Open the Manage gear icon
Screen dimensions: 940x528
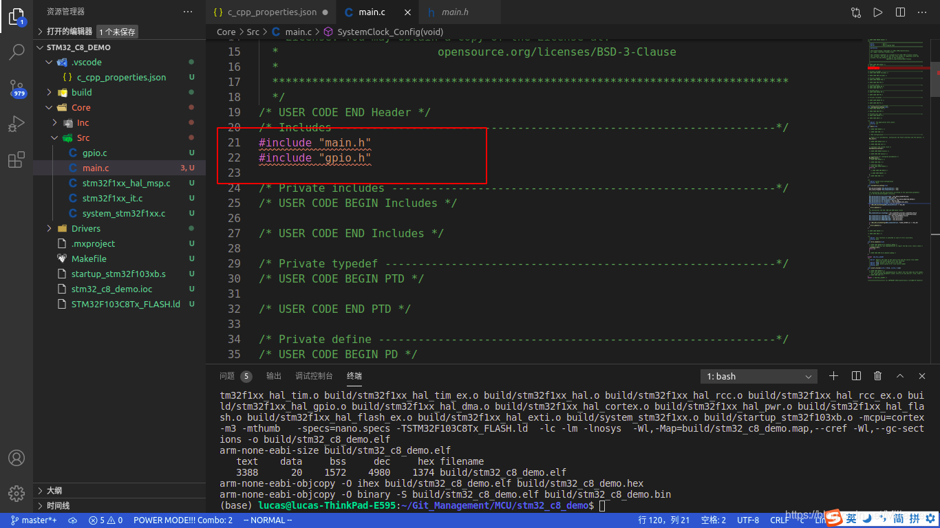[x=17, y=493]
